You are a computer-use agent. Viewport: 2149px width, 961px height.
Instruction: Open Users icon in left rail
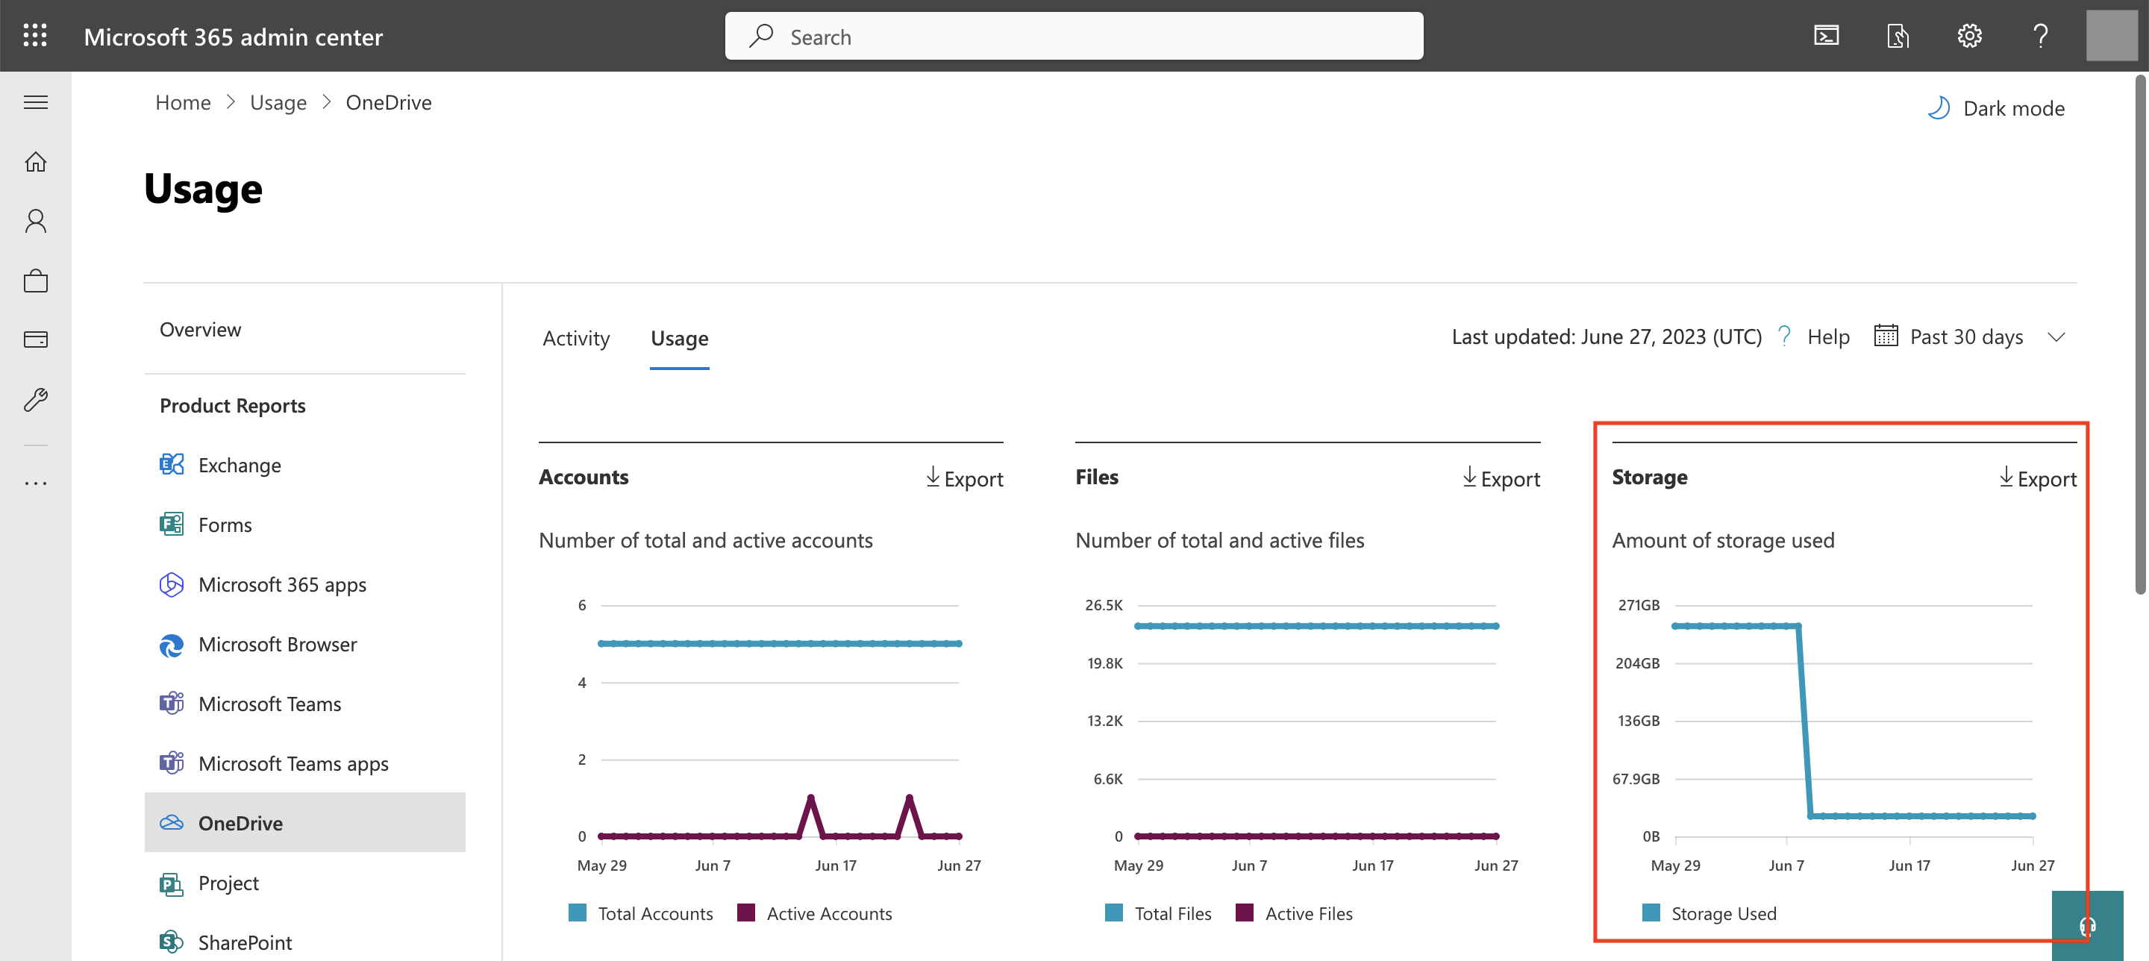[35, 221]
